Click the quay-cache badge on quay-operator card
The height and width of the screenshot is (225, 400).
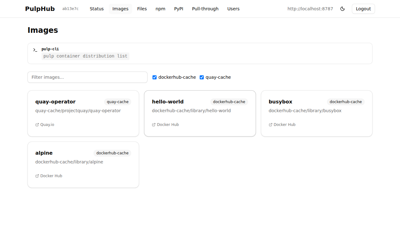coord(117,102)
